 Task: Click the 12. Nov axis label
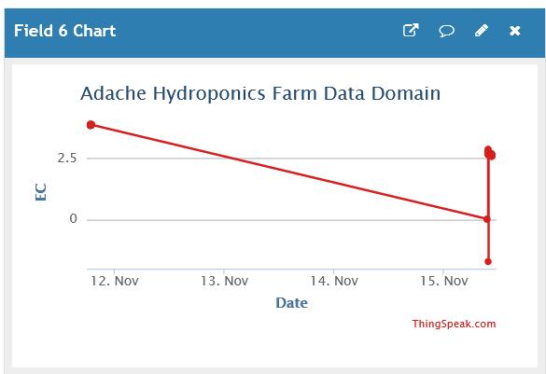pyautogui.click(x=115, y=281)
